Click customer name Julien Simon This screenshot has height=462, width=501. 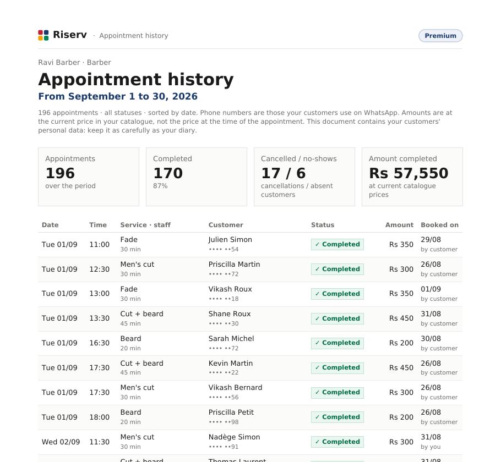pyautogui.click(x=230, y=239)
